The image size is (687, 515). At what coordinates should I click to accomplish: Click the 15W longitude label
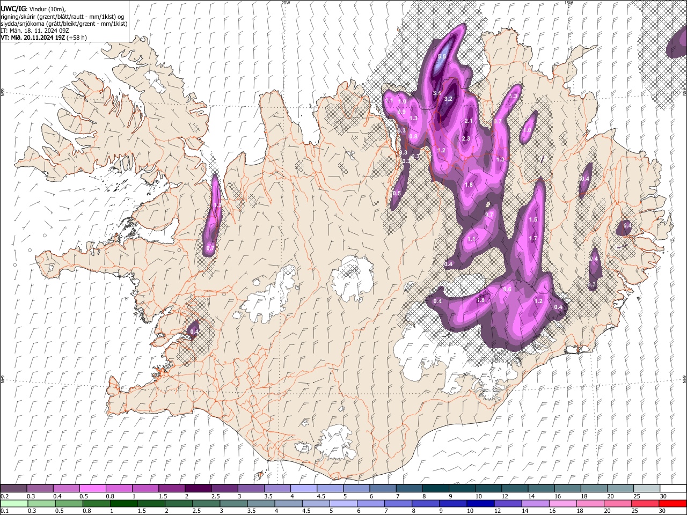568,3
